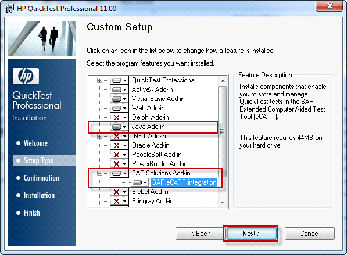This screenshot has height=255, width=347.
Task: Click the Back button
Action: point(201,234)
